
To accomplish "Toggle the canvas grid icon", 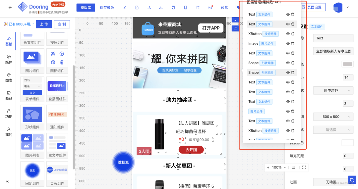I will (x=293, y=167).
